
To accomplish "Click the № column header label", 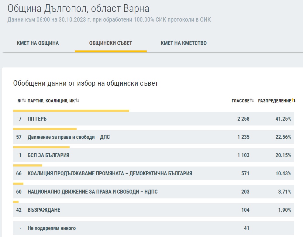I will tap(19, 101).
